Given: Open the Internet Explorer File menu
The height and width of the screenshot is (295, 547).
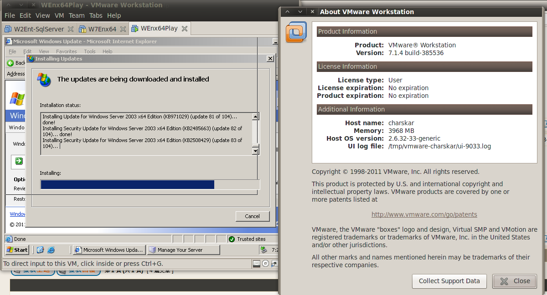Looking at the screenshot, I should tap(12, 51).
